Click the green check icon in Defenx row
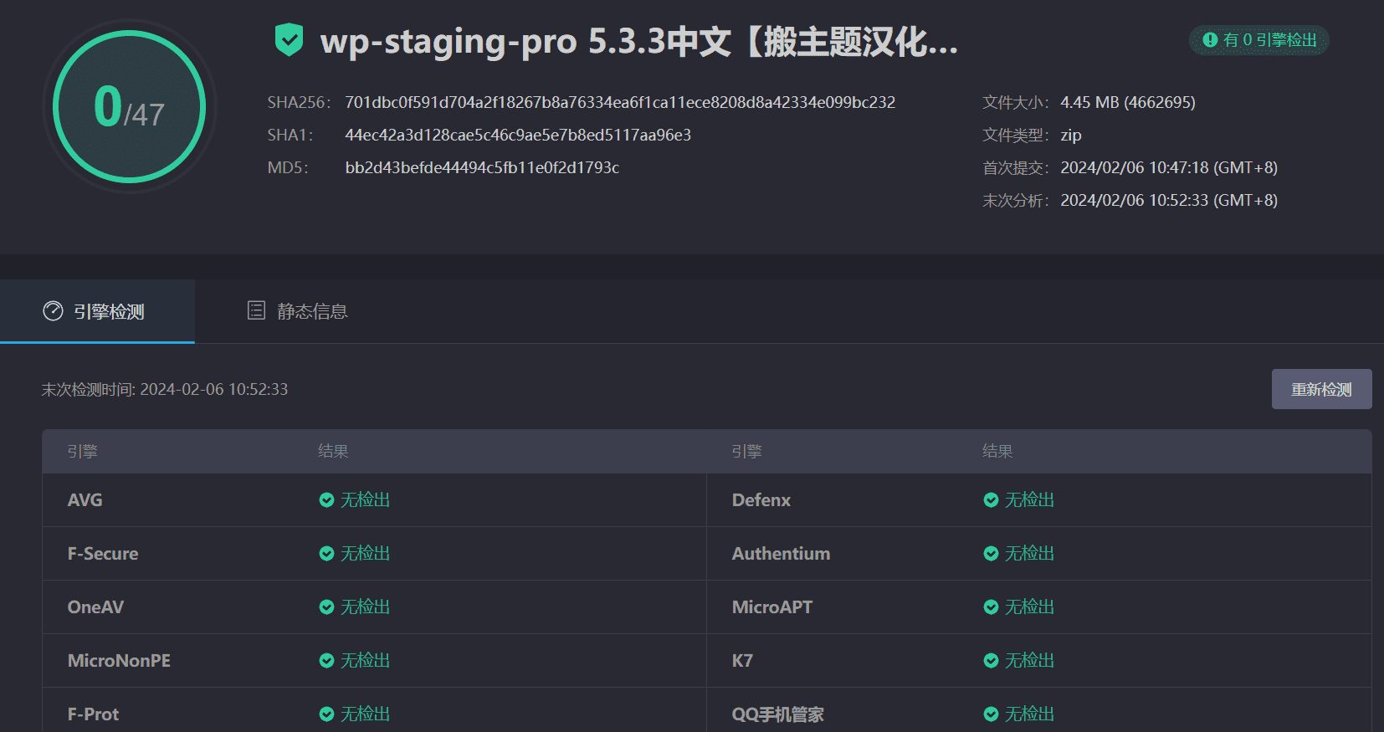Viewport: 1384px width, 732px height. point(991,500)
